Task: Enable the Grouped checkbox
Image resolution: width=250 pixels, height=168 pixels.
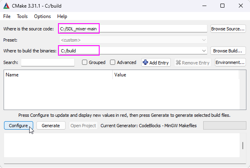Action: [x=84, y=62]
